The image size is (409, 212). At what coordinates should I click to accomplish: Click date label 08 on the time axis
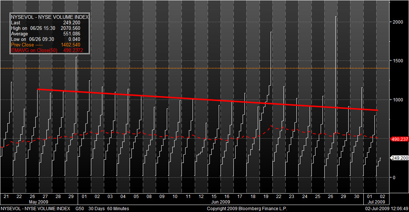point(149,196)
